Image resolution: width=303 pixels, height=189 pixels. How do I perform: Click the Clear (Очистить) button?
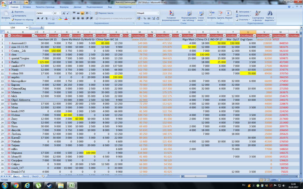tap(243, 19)
